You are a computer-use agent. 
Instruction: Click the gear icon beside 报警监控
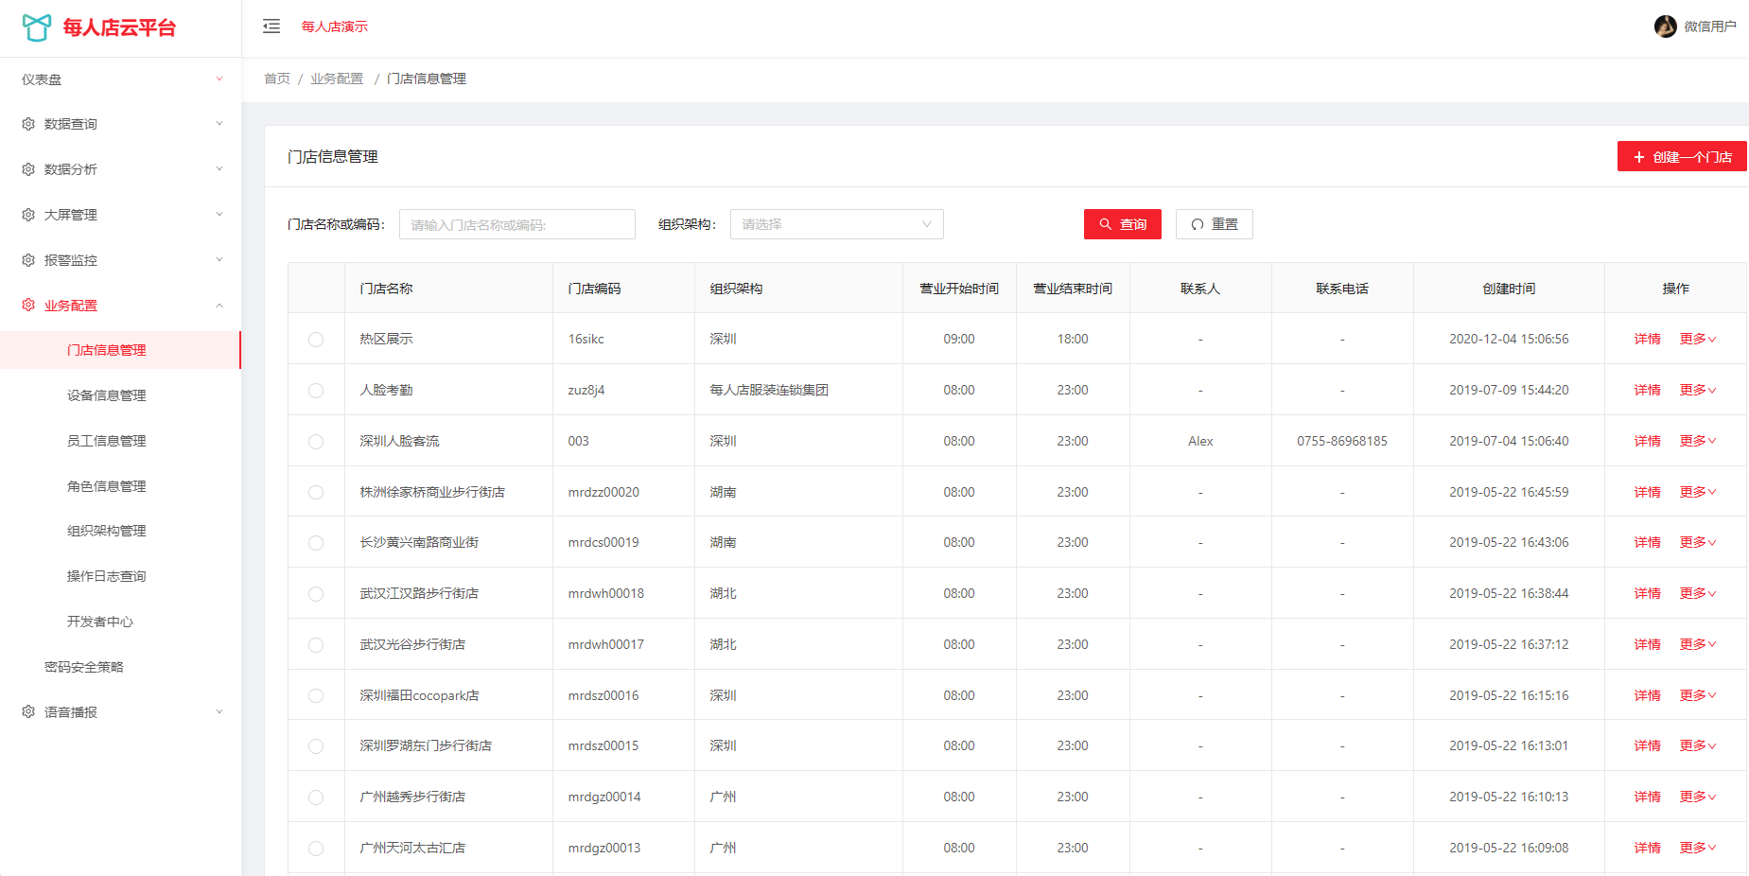tap(28, 260)
